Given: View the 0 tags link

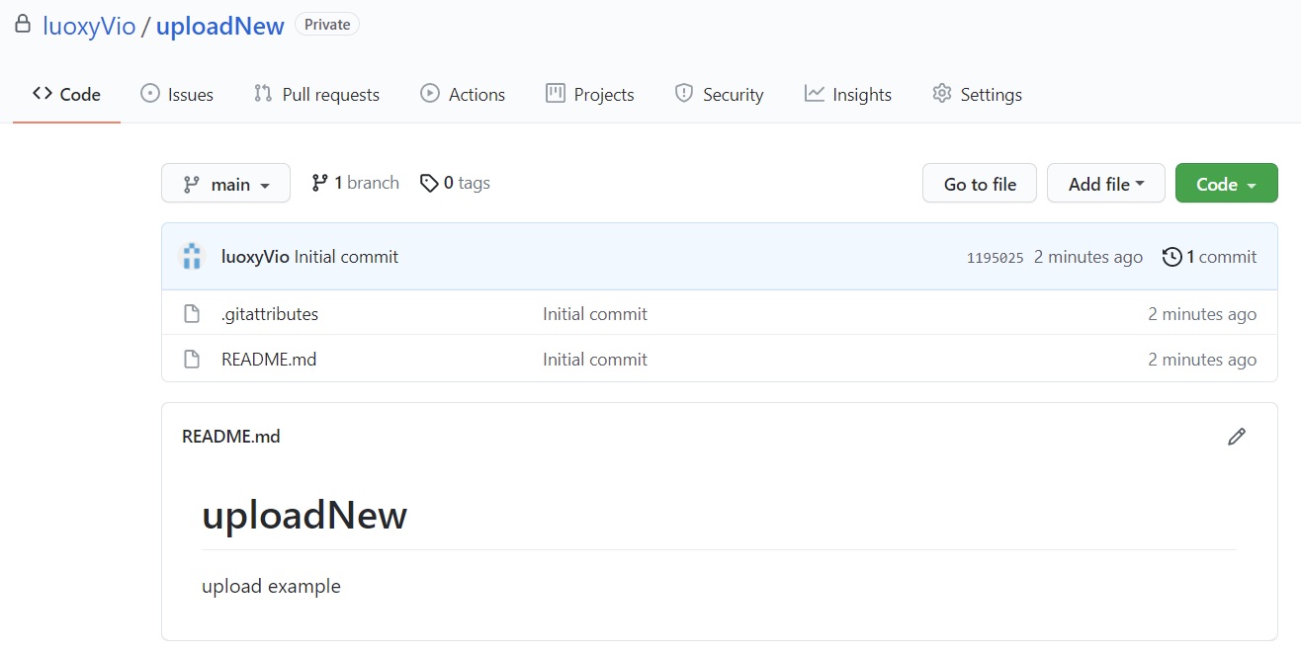Looking at the screenshot, I should [x=455, y=183].
